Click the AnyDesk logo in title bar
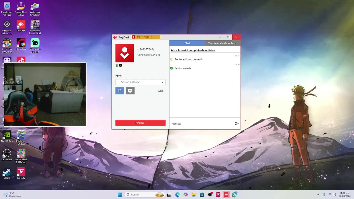The image size is (354, 199). click(x=115, y=37)
